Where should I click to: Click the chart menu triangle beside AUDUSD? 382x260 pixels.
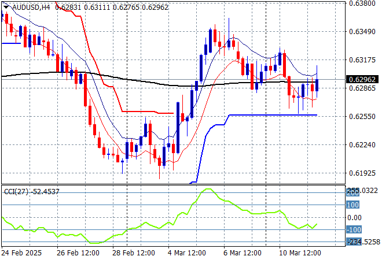6,6
